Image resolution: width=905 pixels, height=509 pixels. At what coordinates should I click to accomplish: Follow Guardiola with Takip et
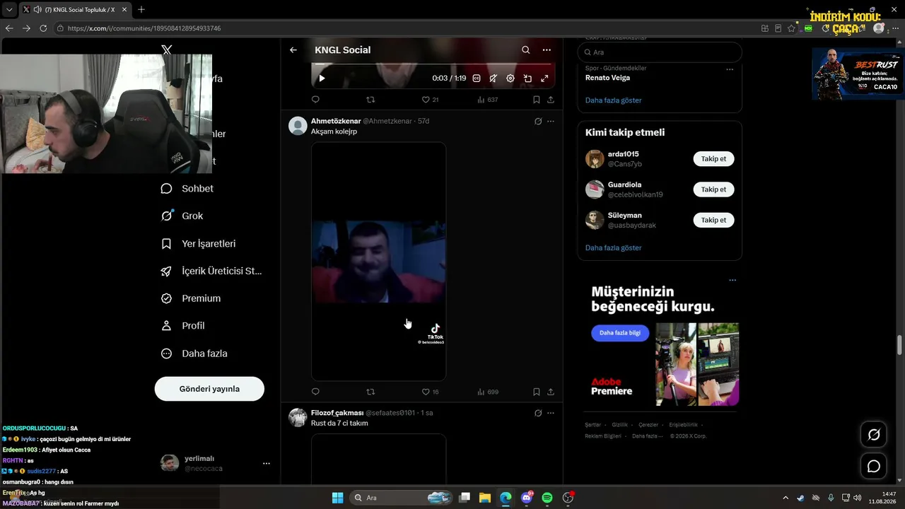713,189
